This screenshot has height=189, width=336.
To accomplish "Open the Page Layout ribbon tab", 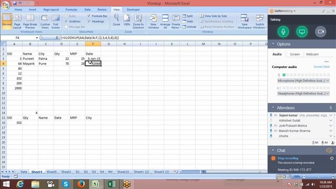I will click(51, 9).
